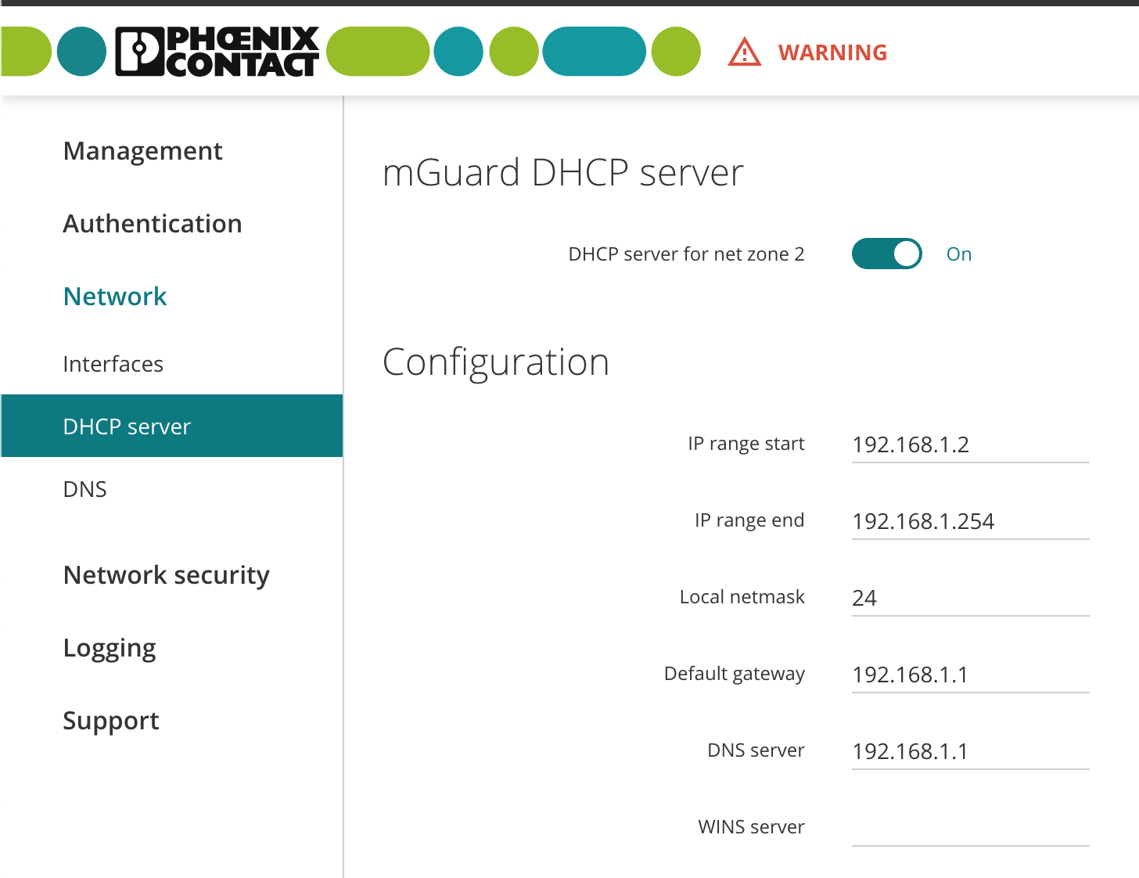This screenshot has width=1139, height=878.
Task: Click the 'Configuration' section heading
Action: pyautogui.click(x=496, y=362)
